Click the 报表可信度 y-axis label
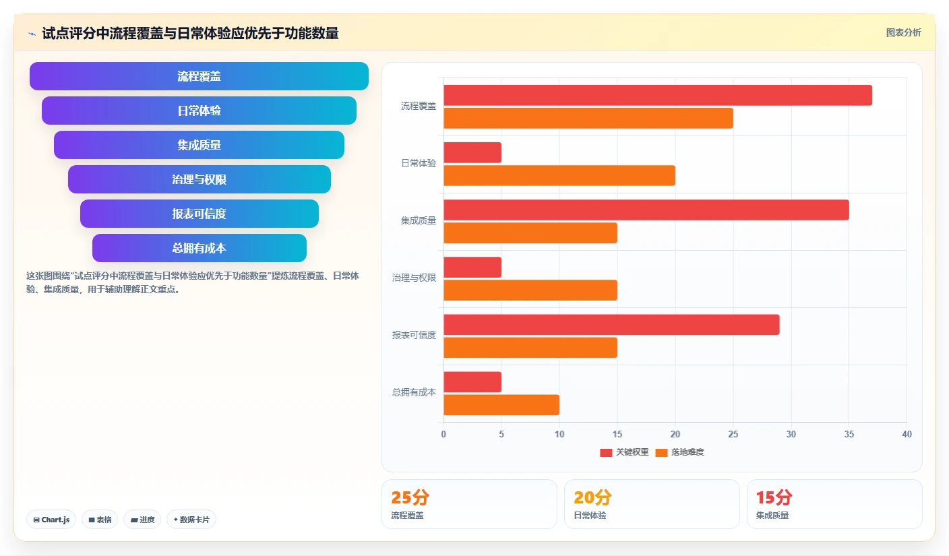 tap(415, 335)
